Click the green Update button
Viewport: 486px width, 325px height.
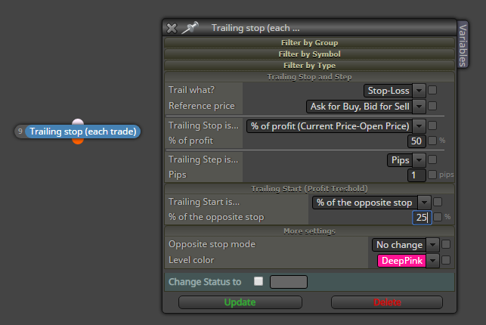pos(240,302)
